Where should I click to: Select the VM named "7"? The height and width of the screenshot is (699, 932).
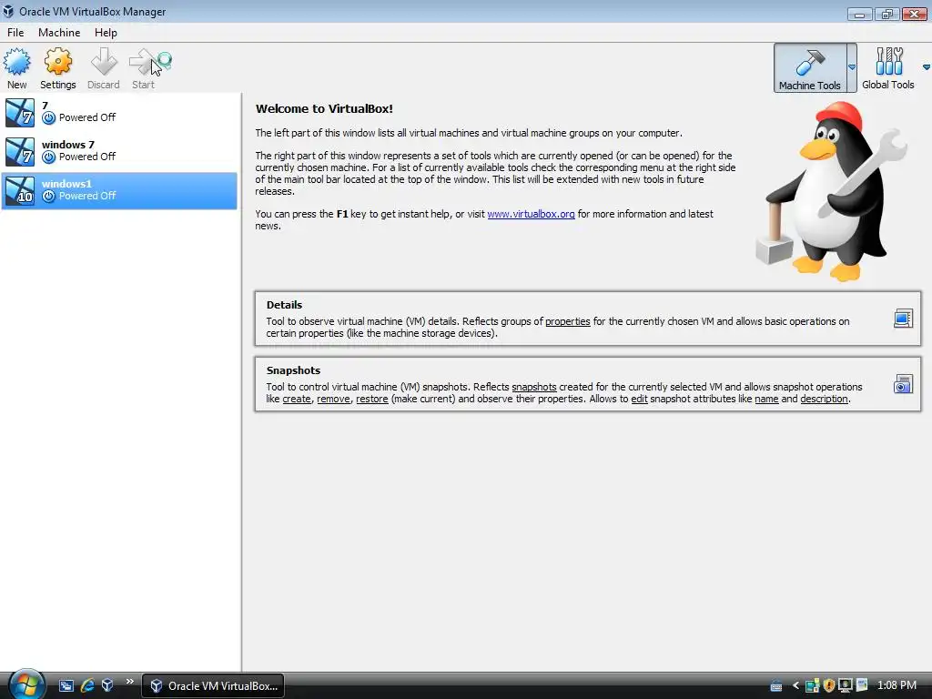pos(119,112)
